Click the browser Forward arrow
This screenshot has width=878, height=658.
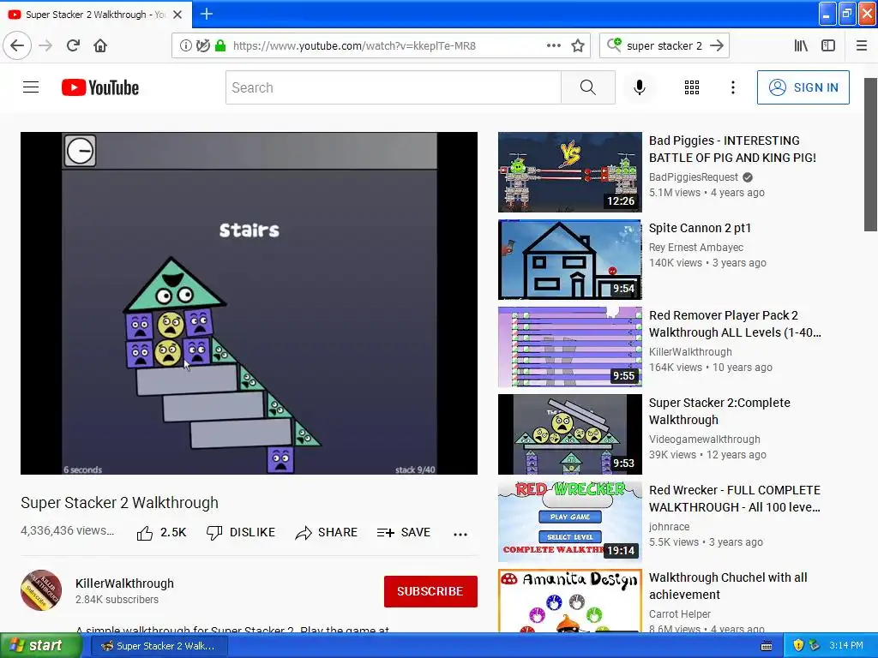point(45,45)
